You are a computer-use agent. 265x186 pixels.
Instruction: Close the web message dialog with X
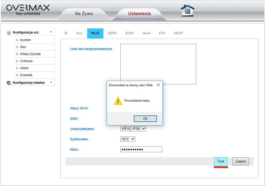(158, 85)
